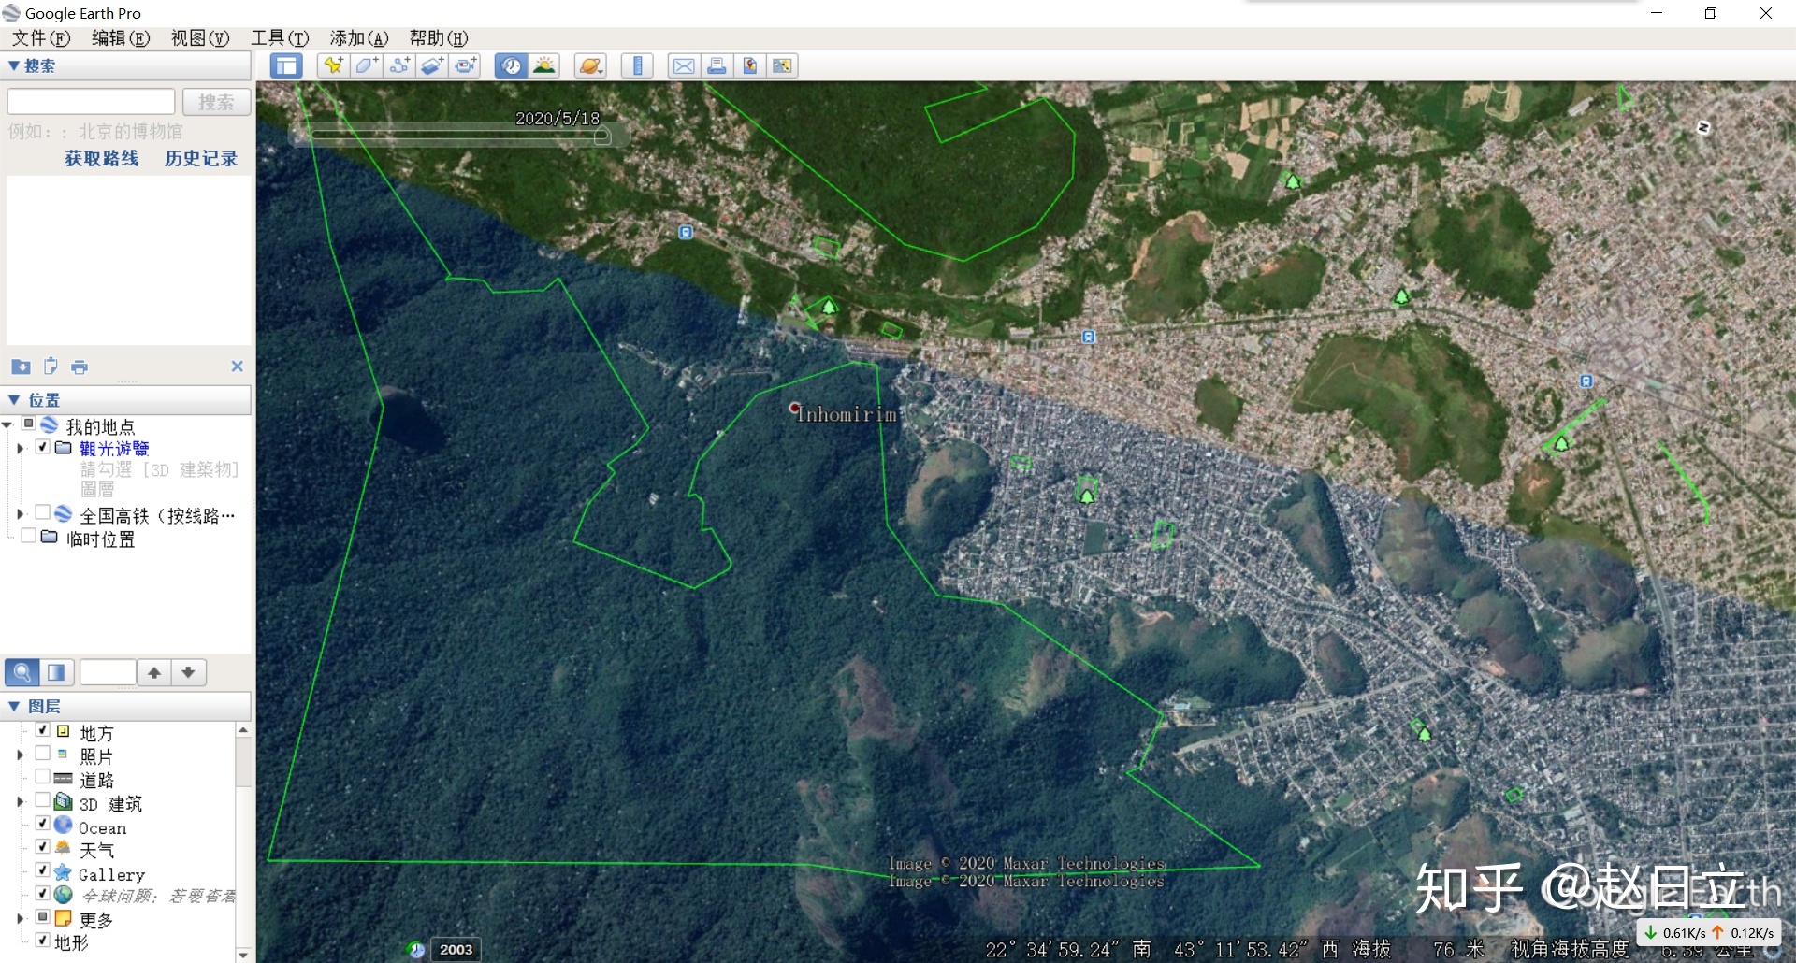Screen dimensions: 1796x963
Task: Click the Add Placemark pushpin icon
Action: (333, 65)
